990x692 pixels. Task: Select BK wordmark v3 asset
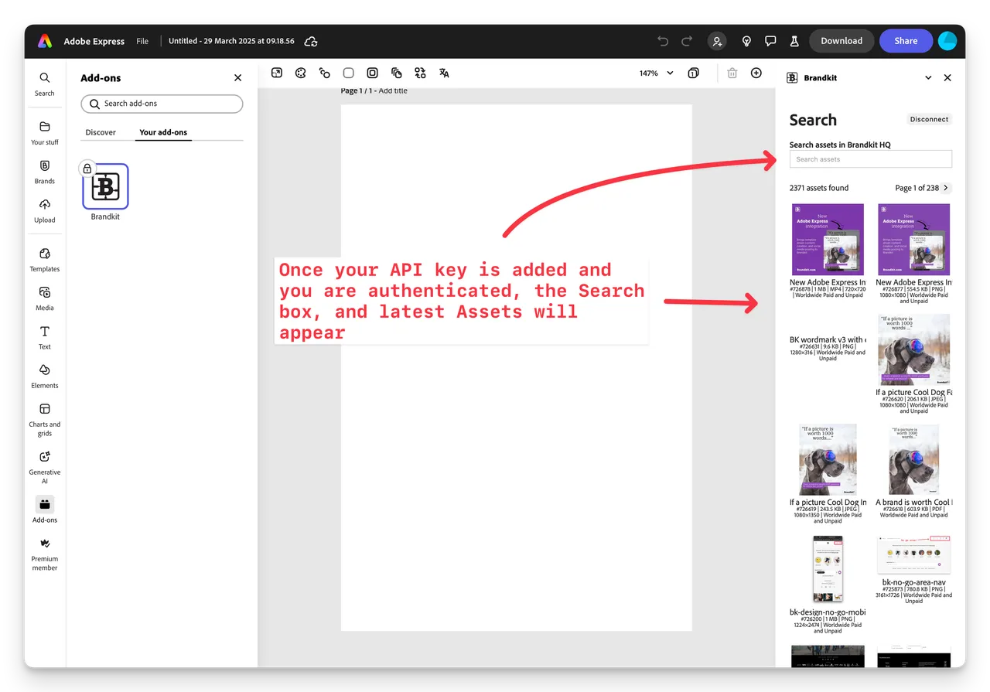click(x=828, y=339)
